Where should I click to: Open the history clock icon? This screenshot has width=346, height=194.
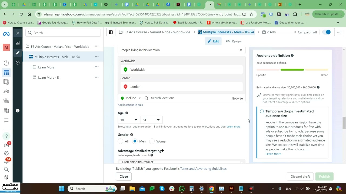(18, 63)
